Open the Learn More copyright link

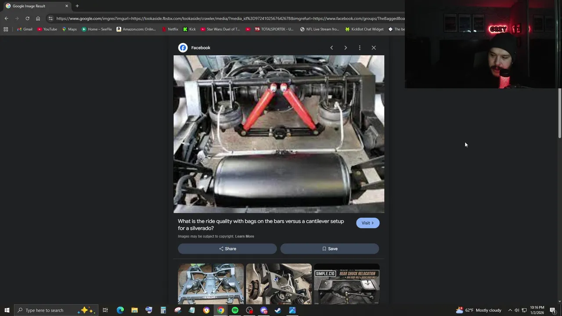click(245, 237)
